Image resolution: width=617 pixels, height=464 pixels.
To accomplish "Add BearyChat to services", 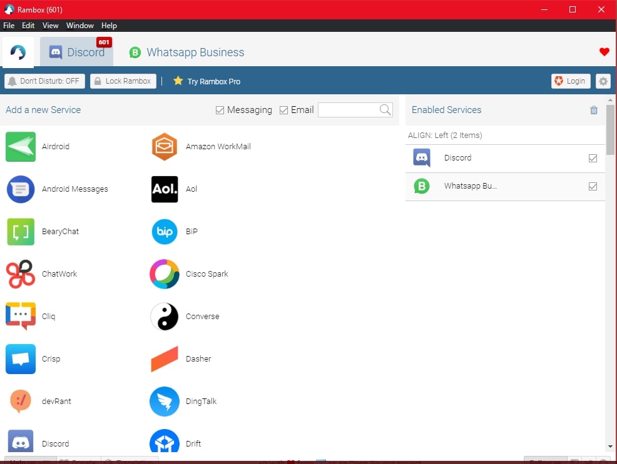I will pyautogui.click(x=21, y=231).
